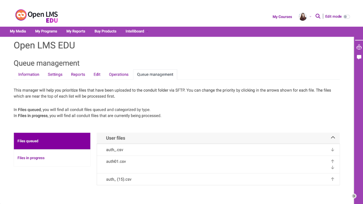The image size is (363, 204).
Task: Click the auth_ (15).csv file name
Action: click(x=119, y=179)
